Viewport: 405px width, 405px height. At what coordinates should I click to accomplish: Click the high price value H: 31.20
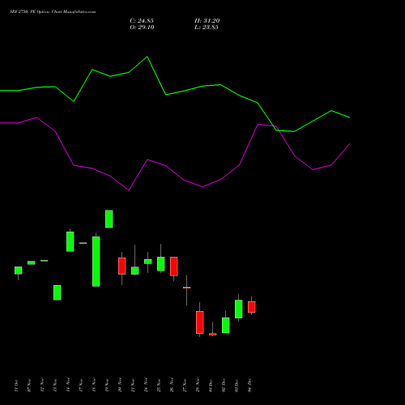pos(207,21)
